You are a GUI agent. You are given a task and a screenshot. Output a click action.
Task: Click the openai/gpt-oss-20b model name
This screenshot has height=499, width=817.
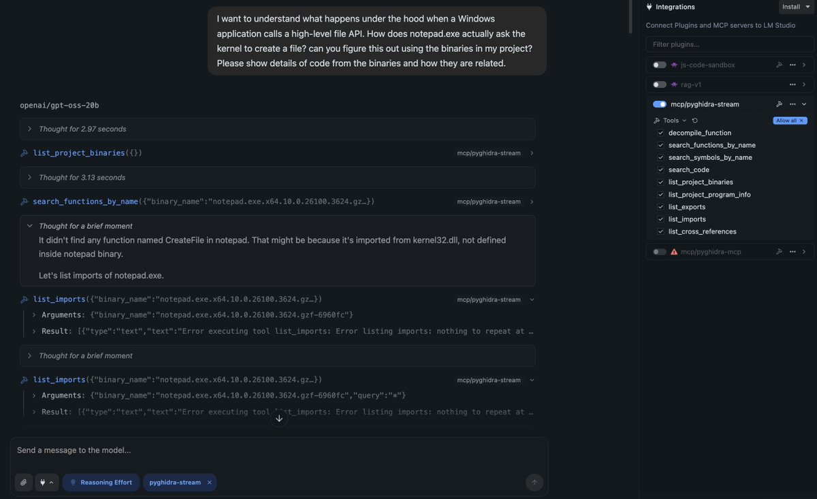coord(59,106)
